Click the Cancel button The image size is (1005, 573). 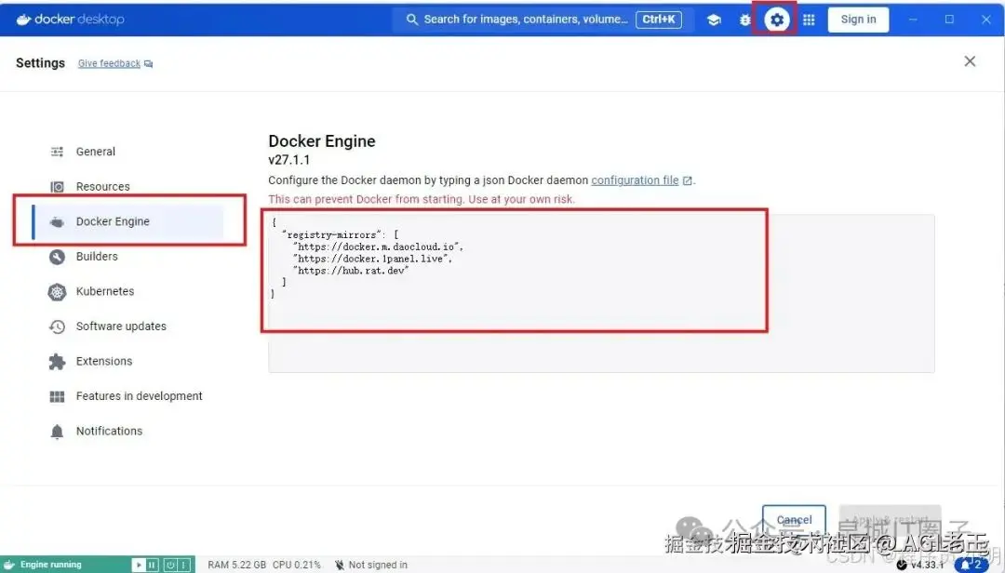794,520
